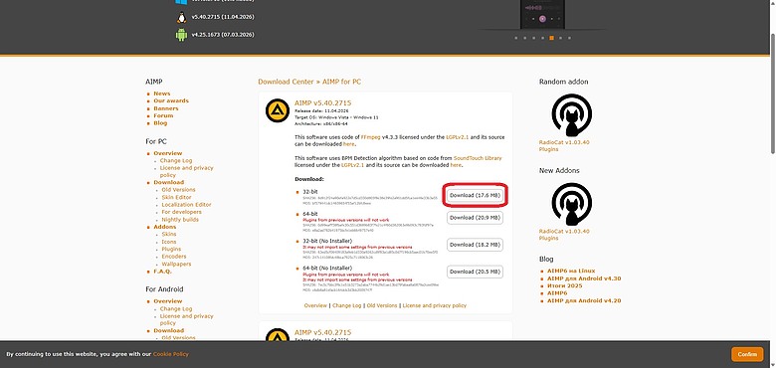The image size is (776, 368).
Task: Open LGPLv2.1 link in the SoundTouch sentence
Action: [352, 165]
